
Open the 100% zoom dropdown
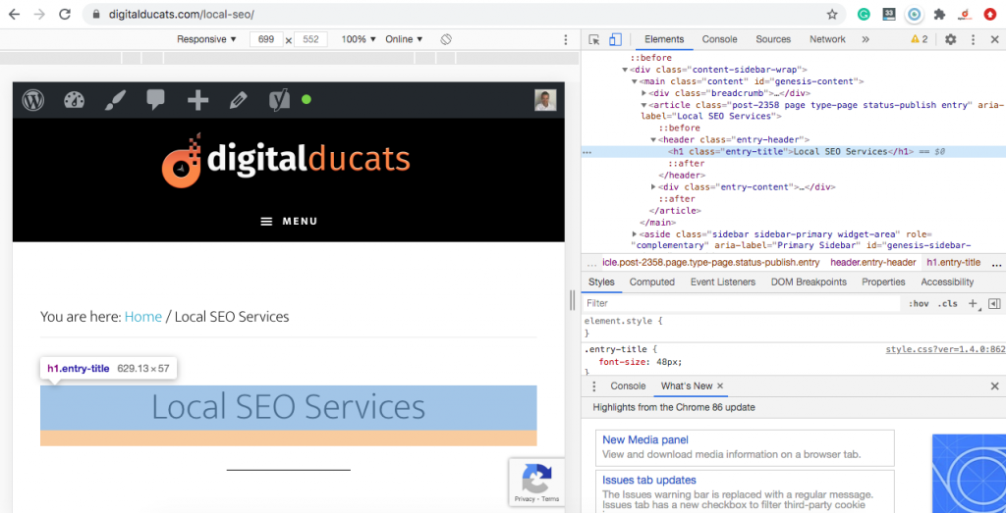pos(359,39)
